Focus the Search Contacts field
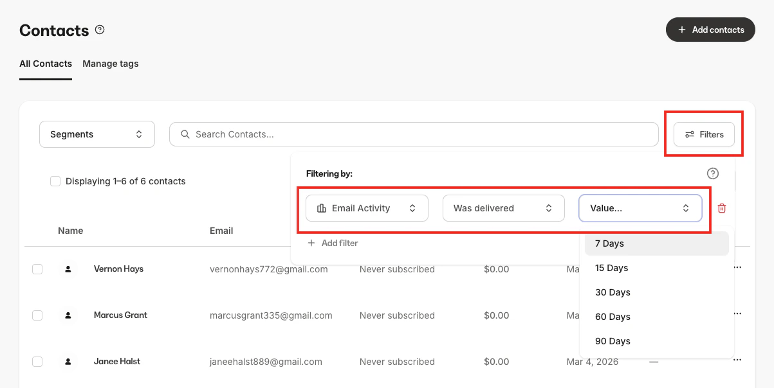This screenshot has width=774, height=388. 414,134
